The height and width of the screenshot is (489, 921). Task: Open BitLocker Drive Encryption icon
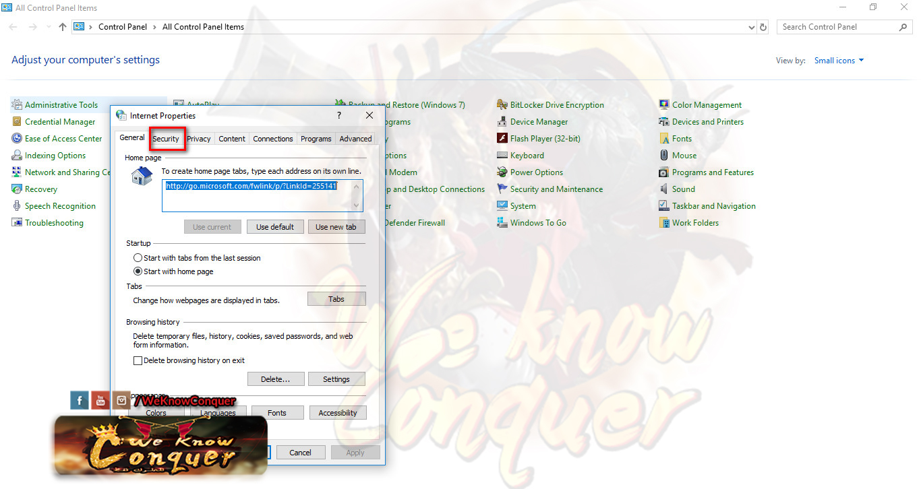click(502, 105)
